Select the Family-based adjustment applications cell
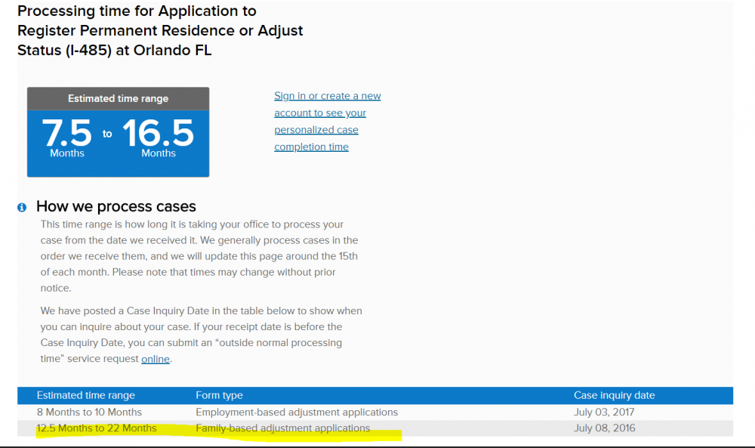This screenshot has width=755, height=448. click(x=282, y=428)
